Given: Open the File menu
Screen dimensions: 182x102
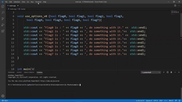Looking at the screenshot, I should coord(6,2).
